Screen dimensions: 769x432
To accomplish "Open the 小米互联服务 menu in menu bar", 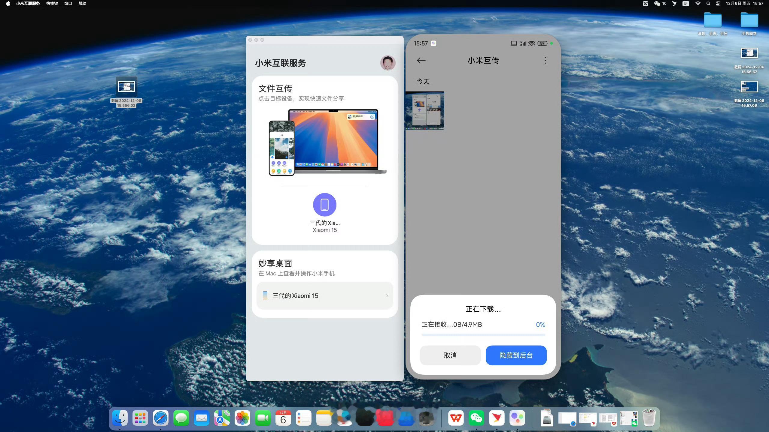I will click(28, 4).
